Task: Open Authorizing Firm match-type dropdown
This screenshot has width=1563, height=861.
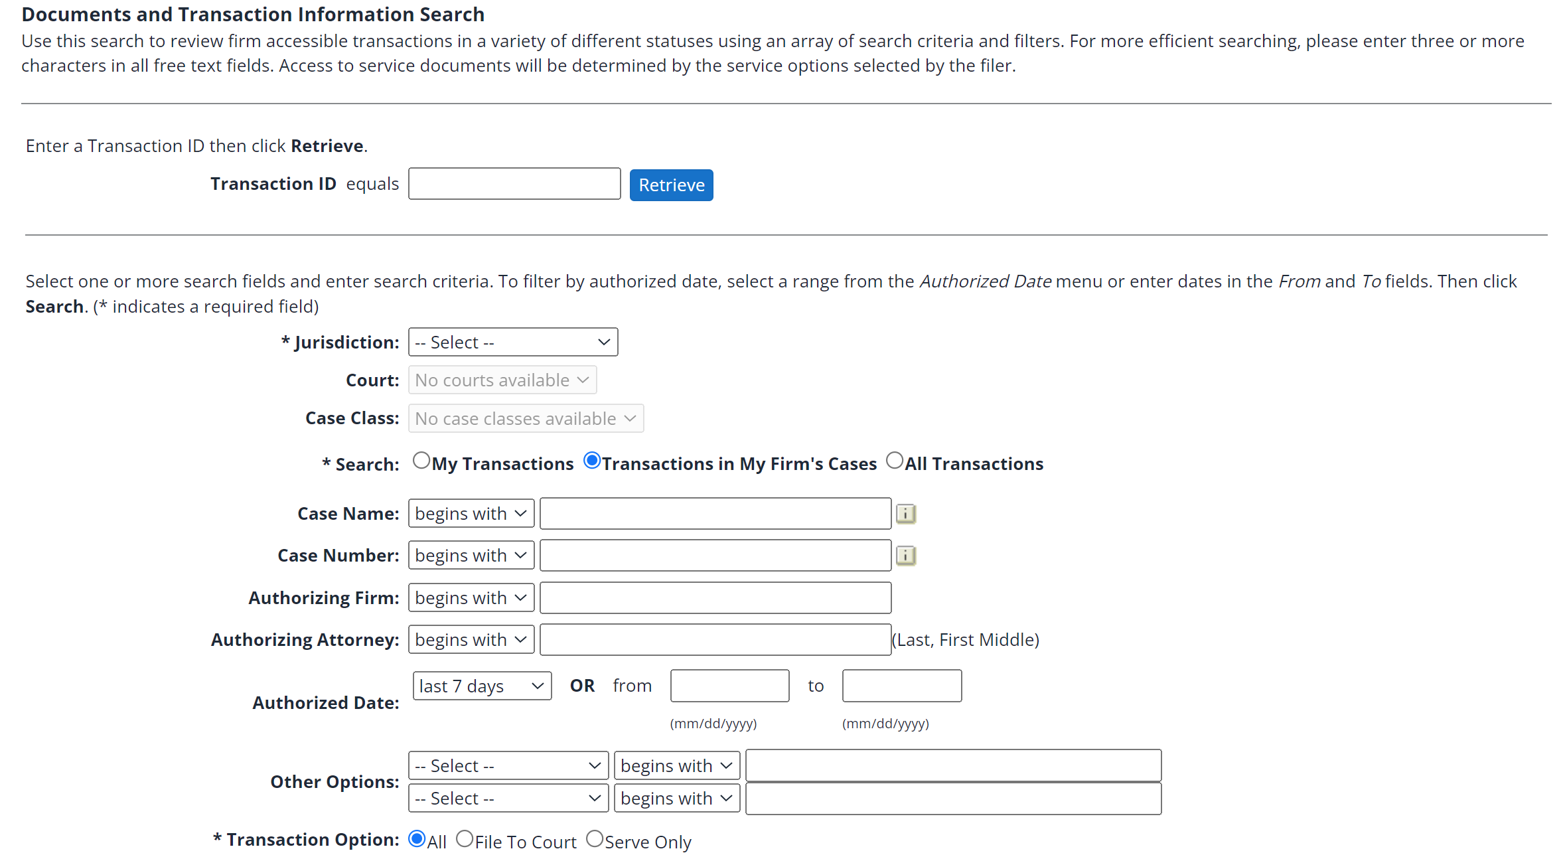Action: (x=471, y=598)
